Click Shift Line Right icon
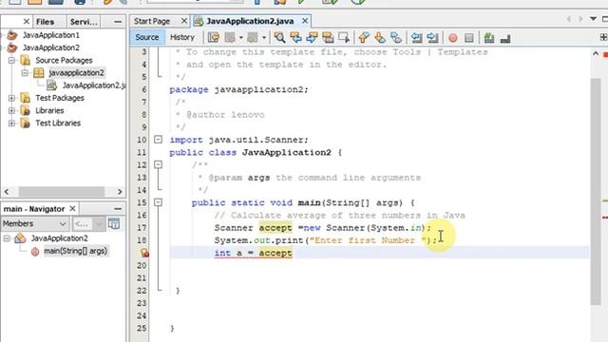Viewport: 608px width, 342px height. click(x=432, y=38)
